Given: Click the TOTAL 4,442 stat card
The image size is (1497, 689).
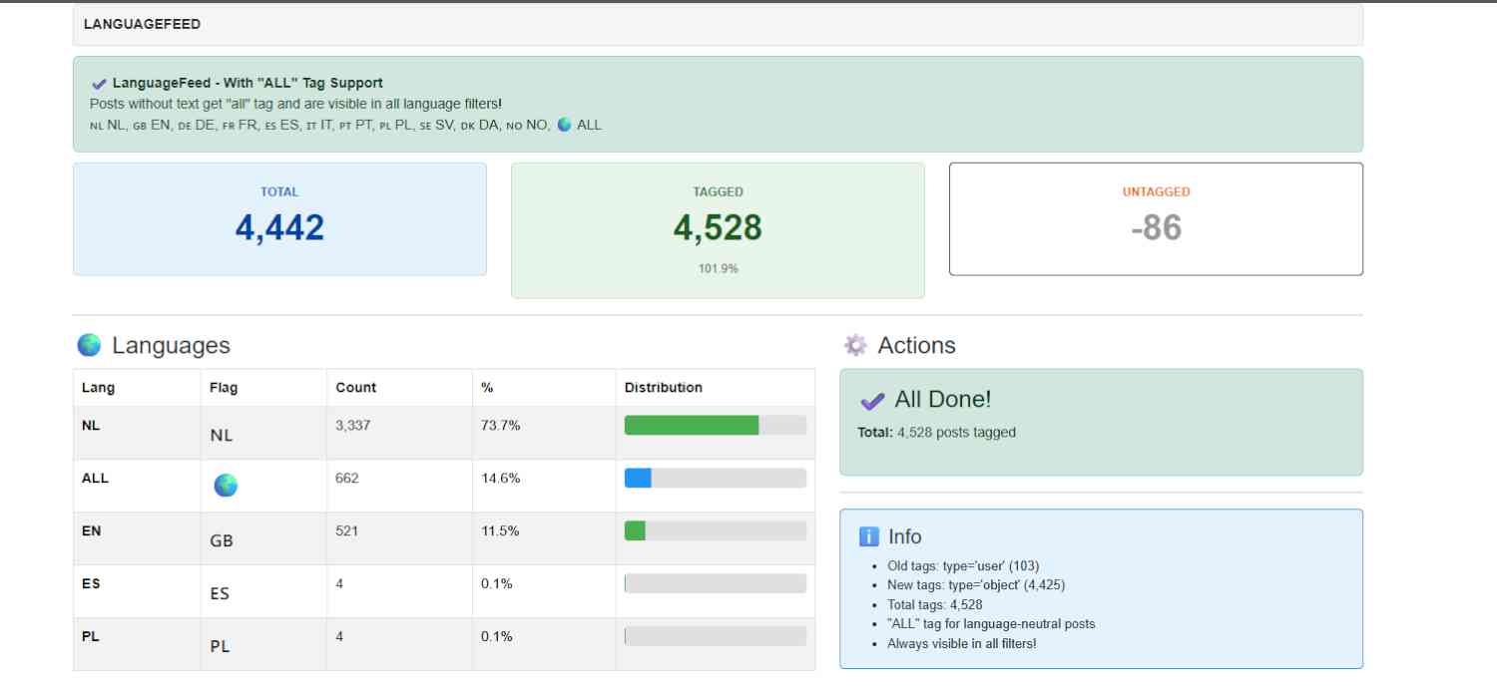Looking at the screenshot, I should point(279,219).
